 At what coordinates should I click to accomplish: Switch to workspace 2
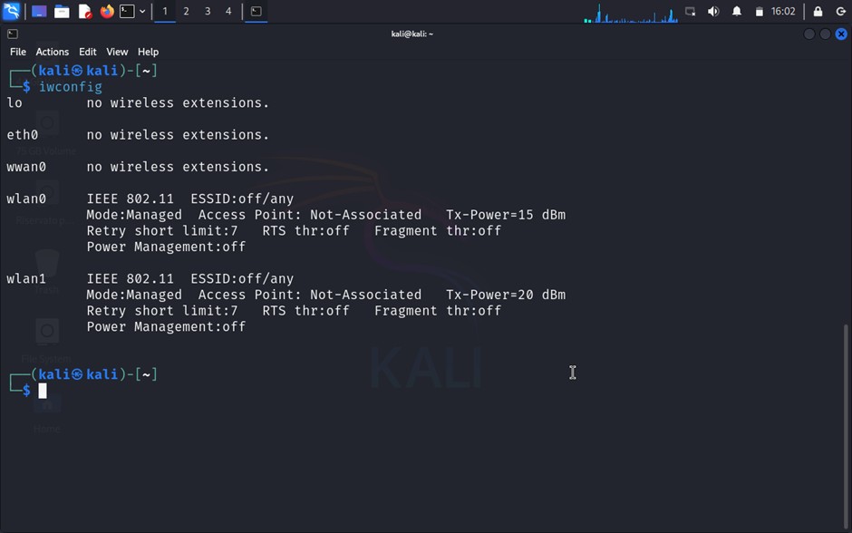(x=186, y=12)
